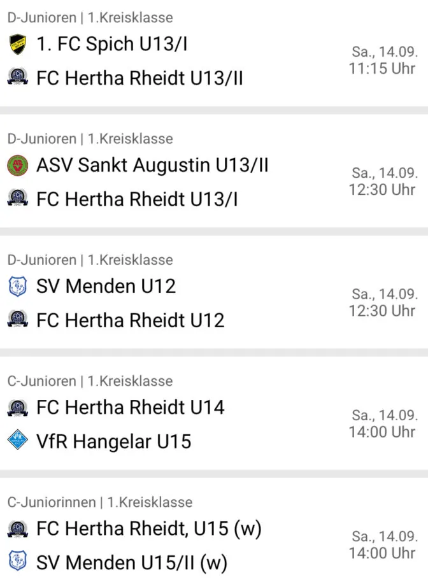Click the Hertha Rheidt U13/I crest icon
Screen dimensions: 428x582
point(17,198)
